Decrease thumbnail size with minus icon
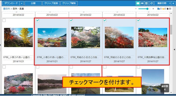The height and width of the screenshot is (99, 176). [x=136, y=9]
